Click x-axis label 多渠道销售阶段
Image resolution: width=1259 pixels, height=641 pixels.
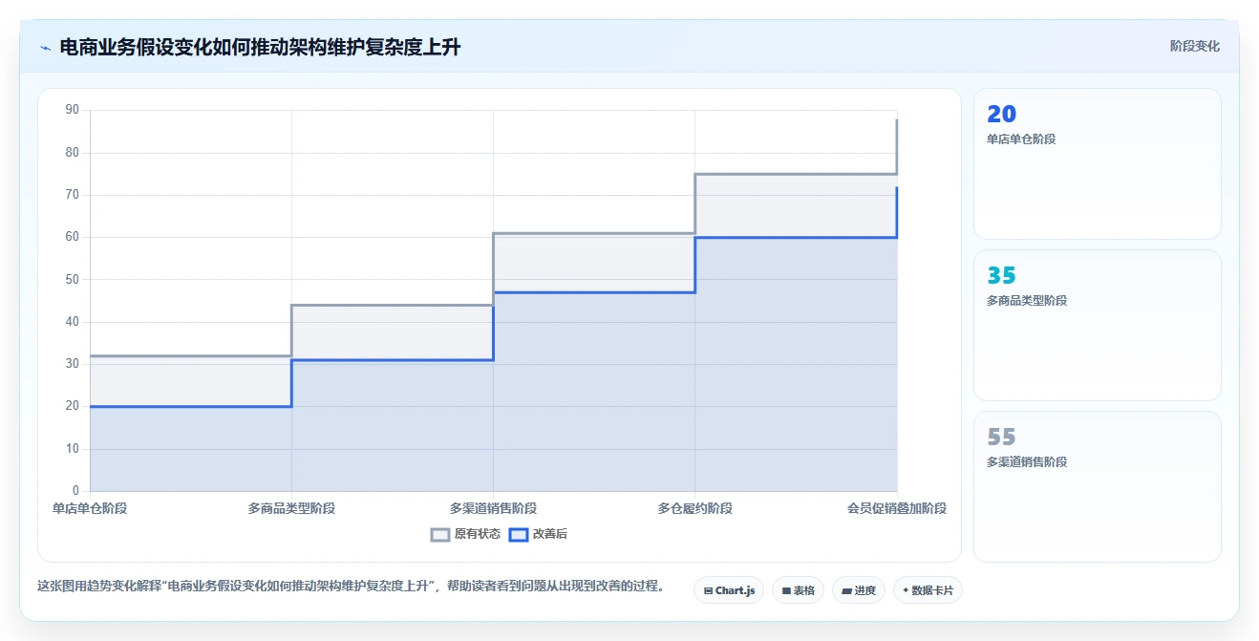pyautogui.click(x=493, y=508)
